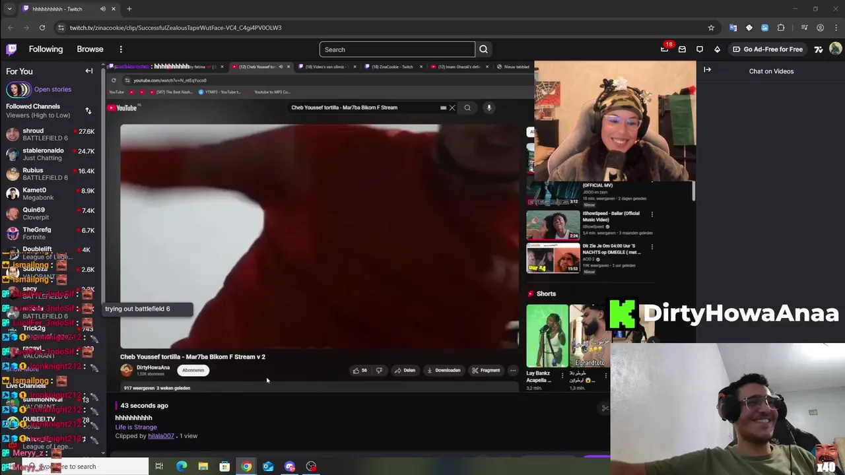Open the Twitch more options menu
Image resolution: width=845 pixels, height=475 pixels.
121,49
